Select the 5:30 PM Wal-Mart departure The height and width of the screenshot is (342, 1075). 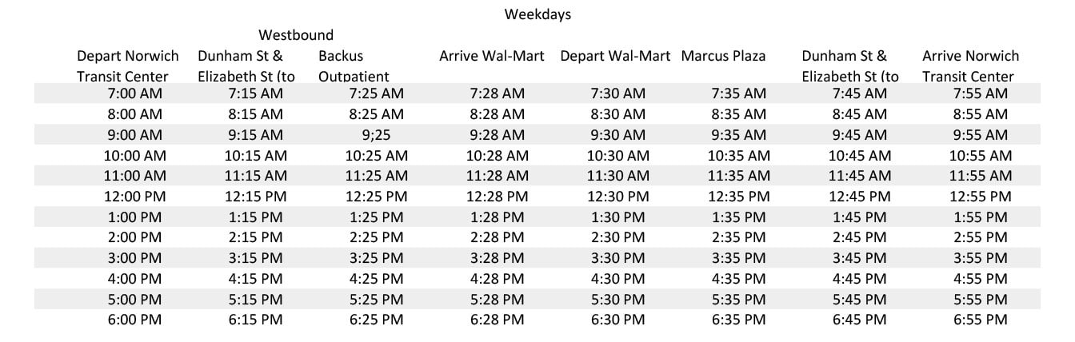617,299
